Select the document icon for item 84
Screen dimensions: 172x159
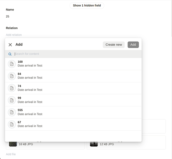point(12,76)
